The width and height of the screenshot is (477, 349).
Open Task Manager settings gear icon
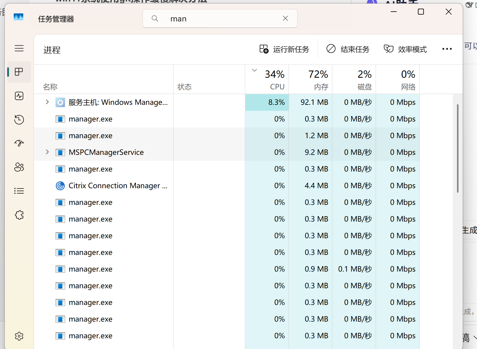19,336
